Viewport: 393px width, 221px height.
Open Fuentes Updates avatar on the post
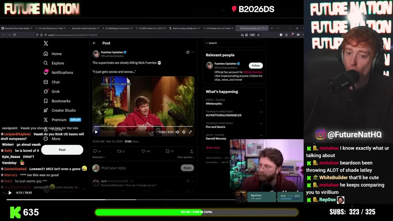point(96,54)
